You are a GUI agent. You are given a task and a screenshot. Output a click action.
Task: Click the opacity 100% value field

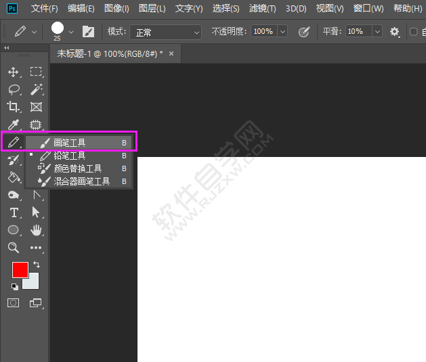coord(263,32)
